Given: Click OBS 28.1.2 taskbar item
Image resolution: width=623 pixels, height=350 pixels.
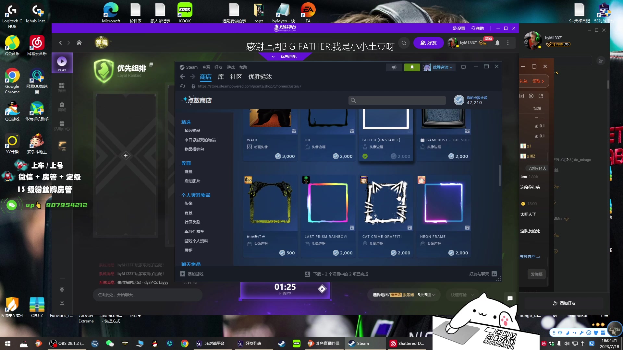Looking at the screenshot, I should pos(67,344).
